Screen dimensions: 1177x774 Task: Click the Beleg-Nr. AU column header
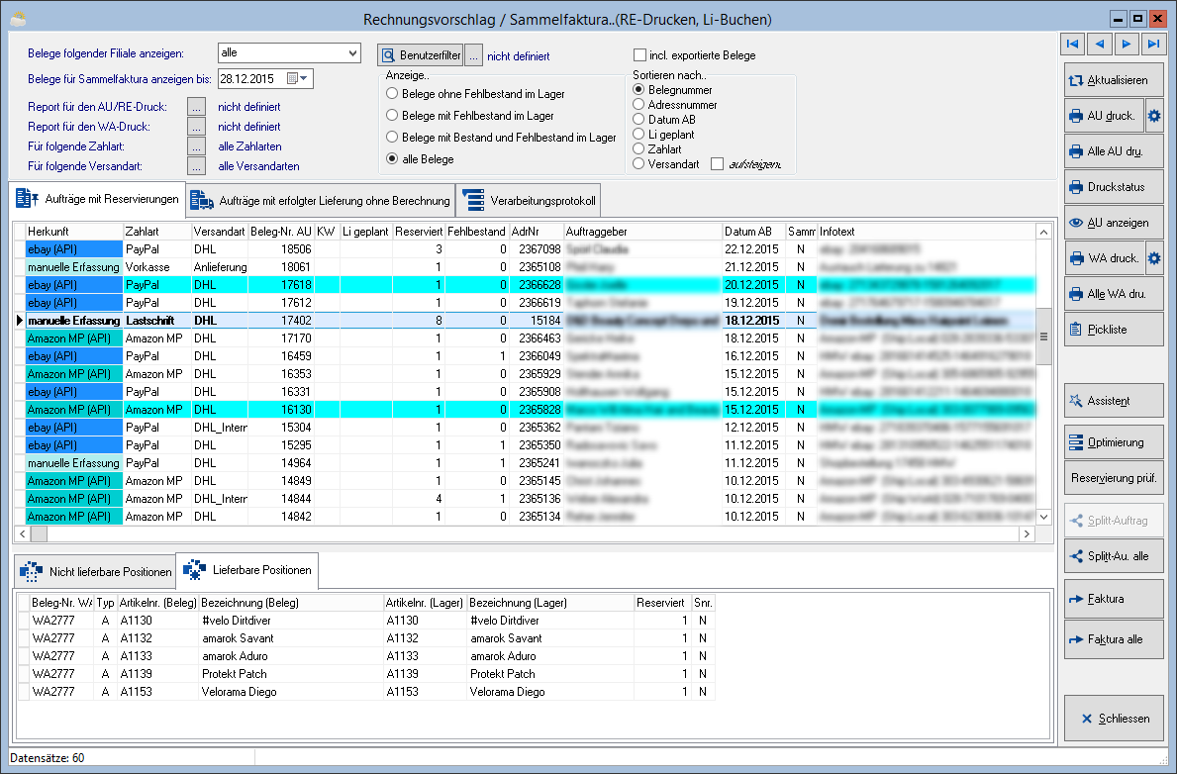[281, 232]
